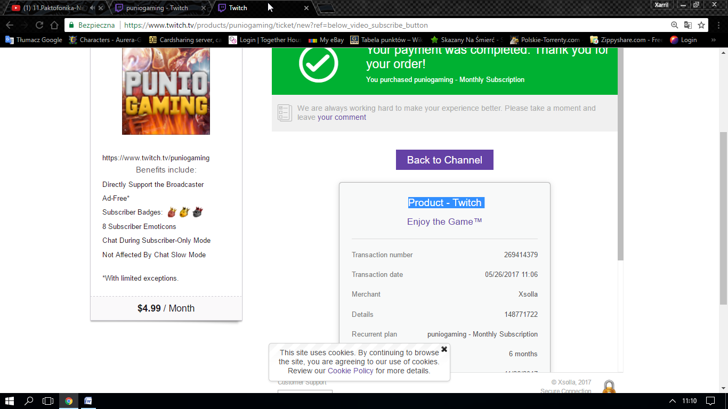This screenshot has height=409, width=728.
Task: Bookmark this page with the star icon
Action: click(x=701, y=25)
